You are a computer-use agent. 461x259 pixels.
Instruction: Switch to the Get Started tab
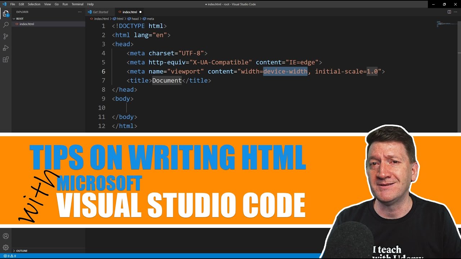100,12
